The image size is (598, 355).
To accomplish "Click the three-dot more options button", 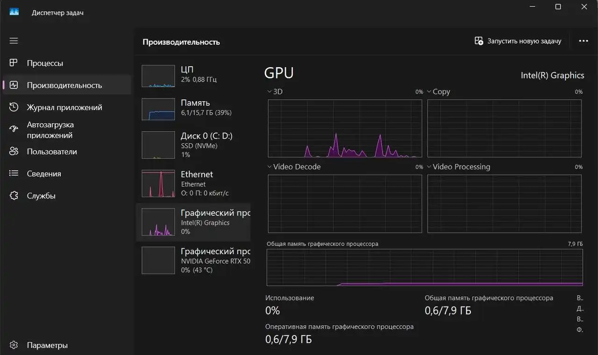I will coord(583,41).
